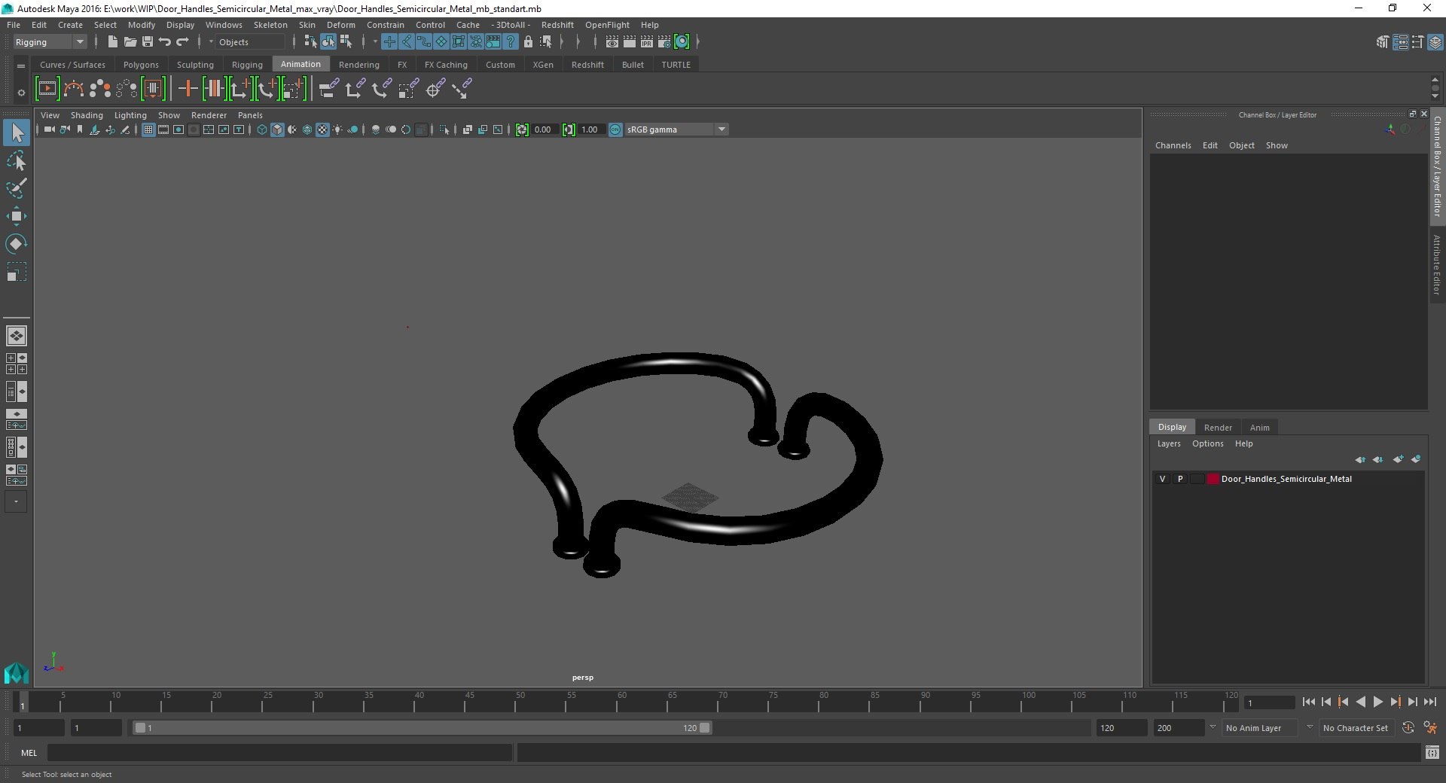Click the MEL command input field
Viewport: 1446px width, 783px height.
[280, 752]
